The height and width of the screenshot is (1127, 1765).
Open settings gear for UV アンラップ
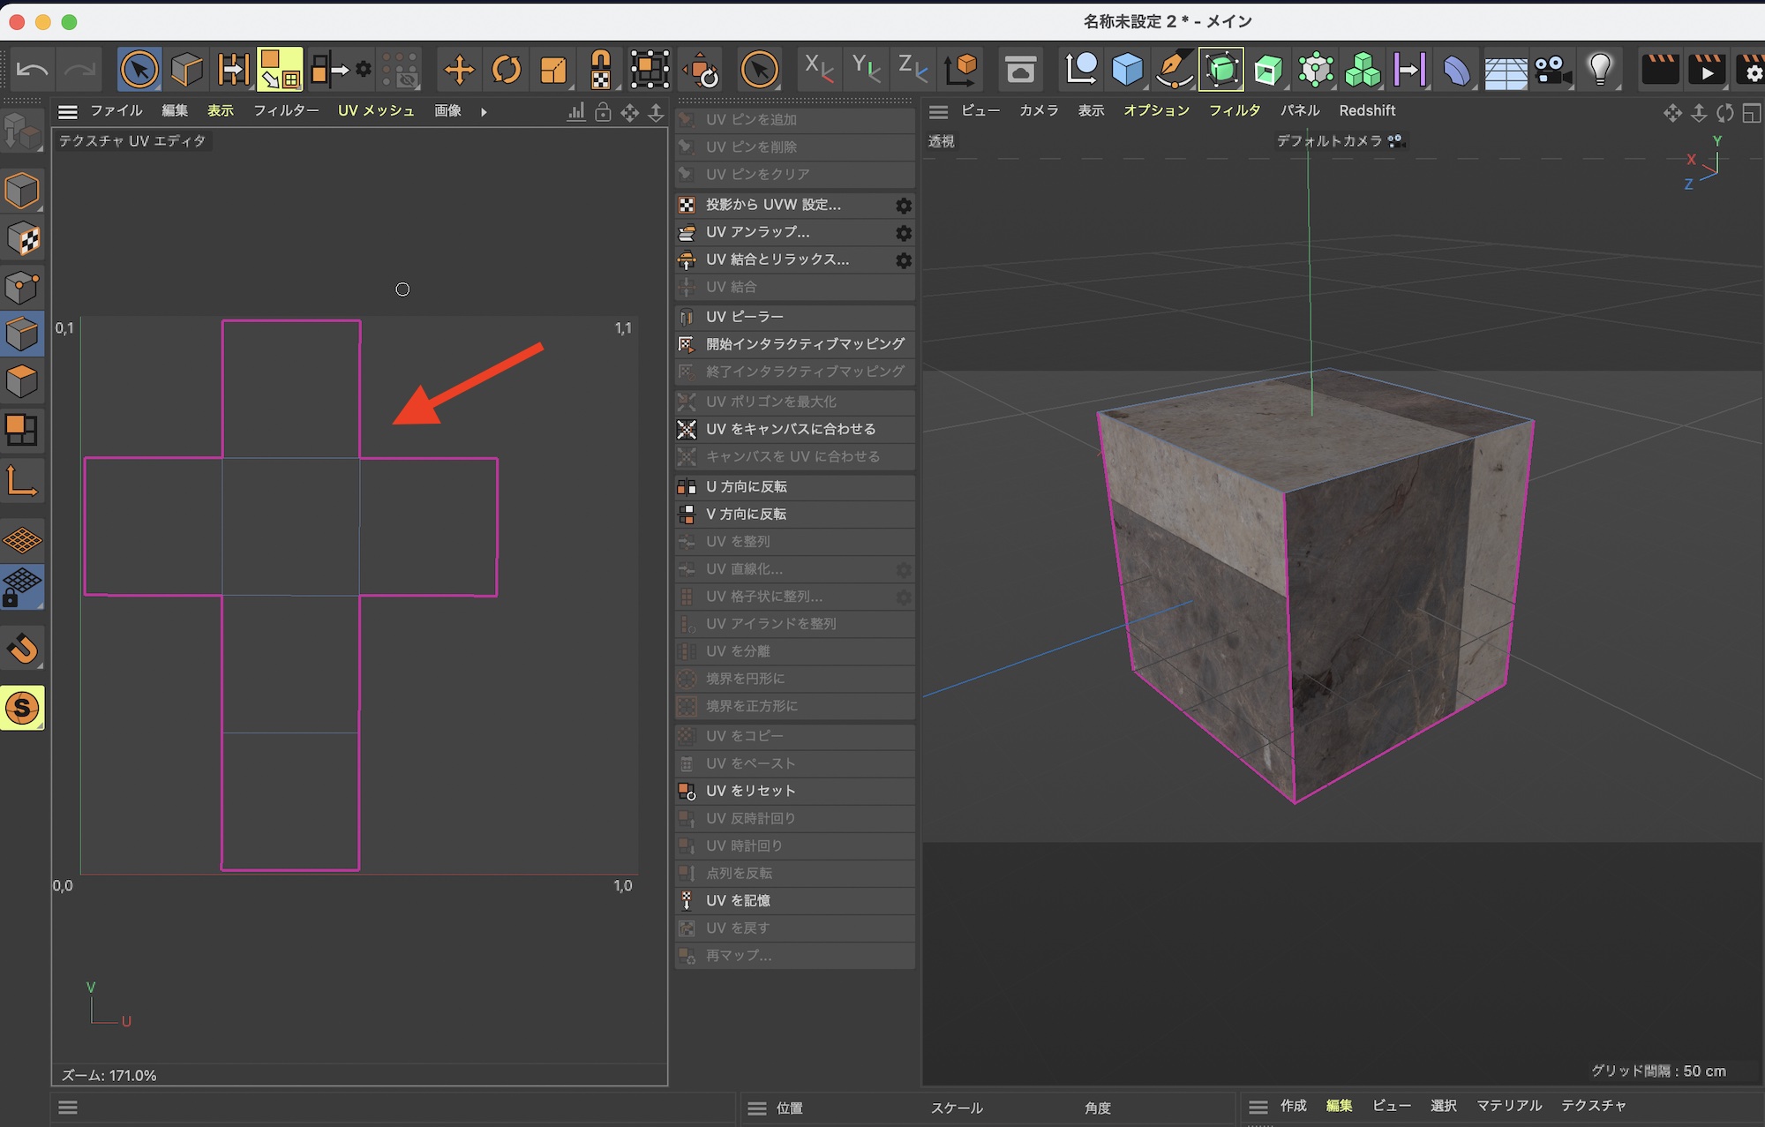(x=904, y=233)
